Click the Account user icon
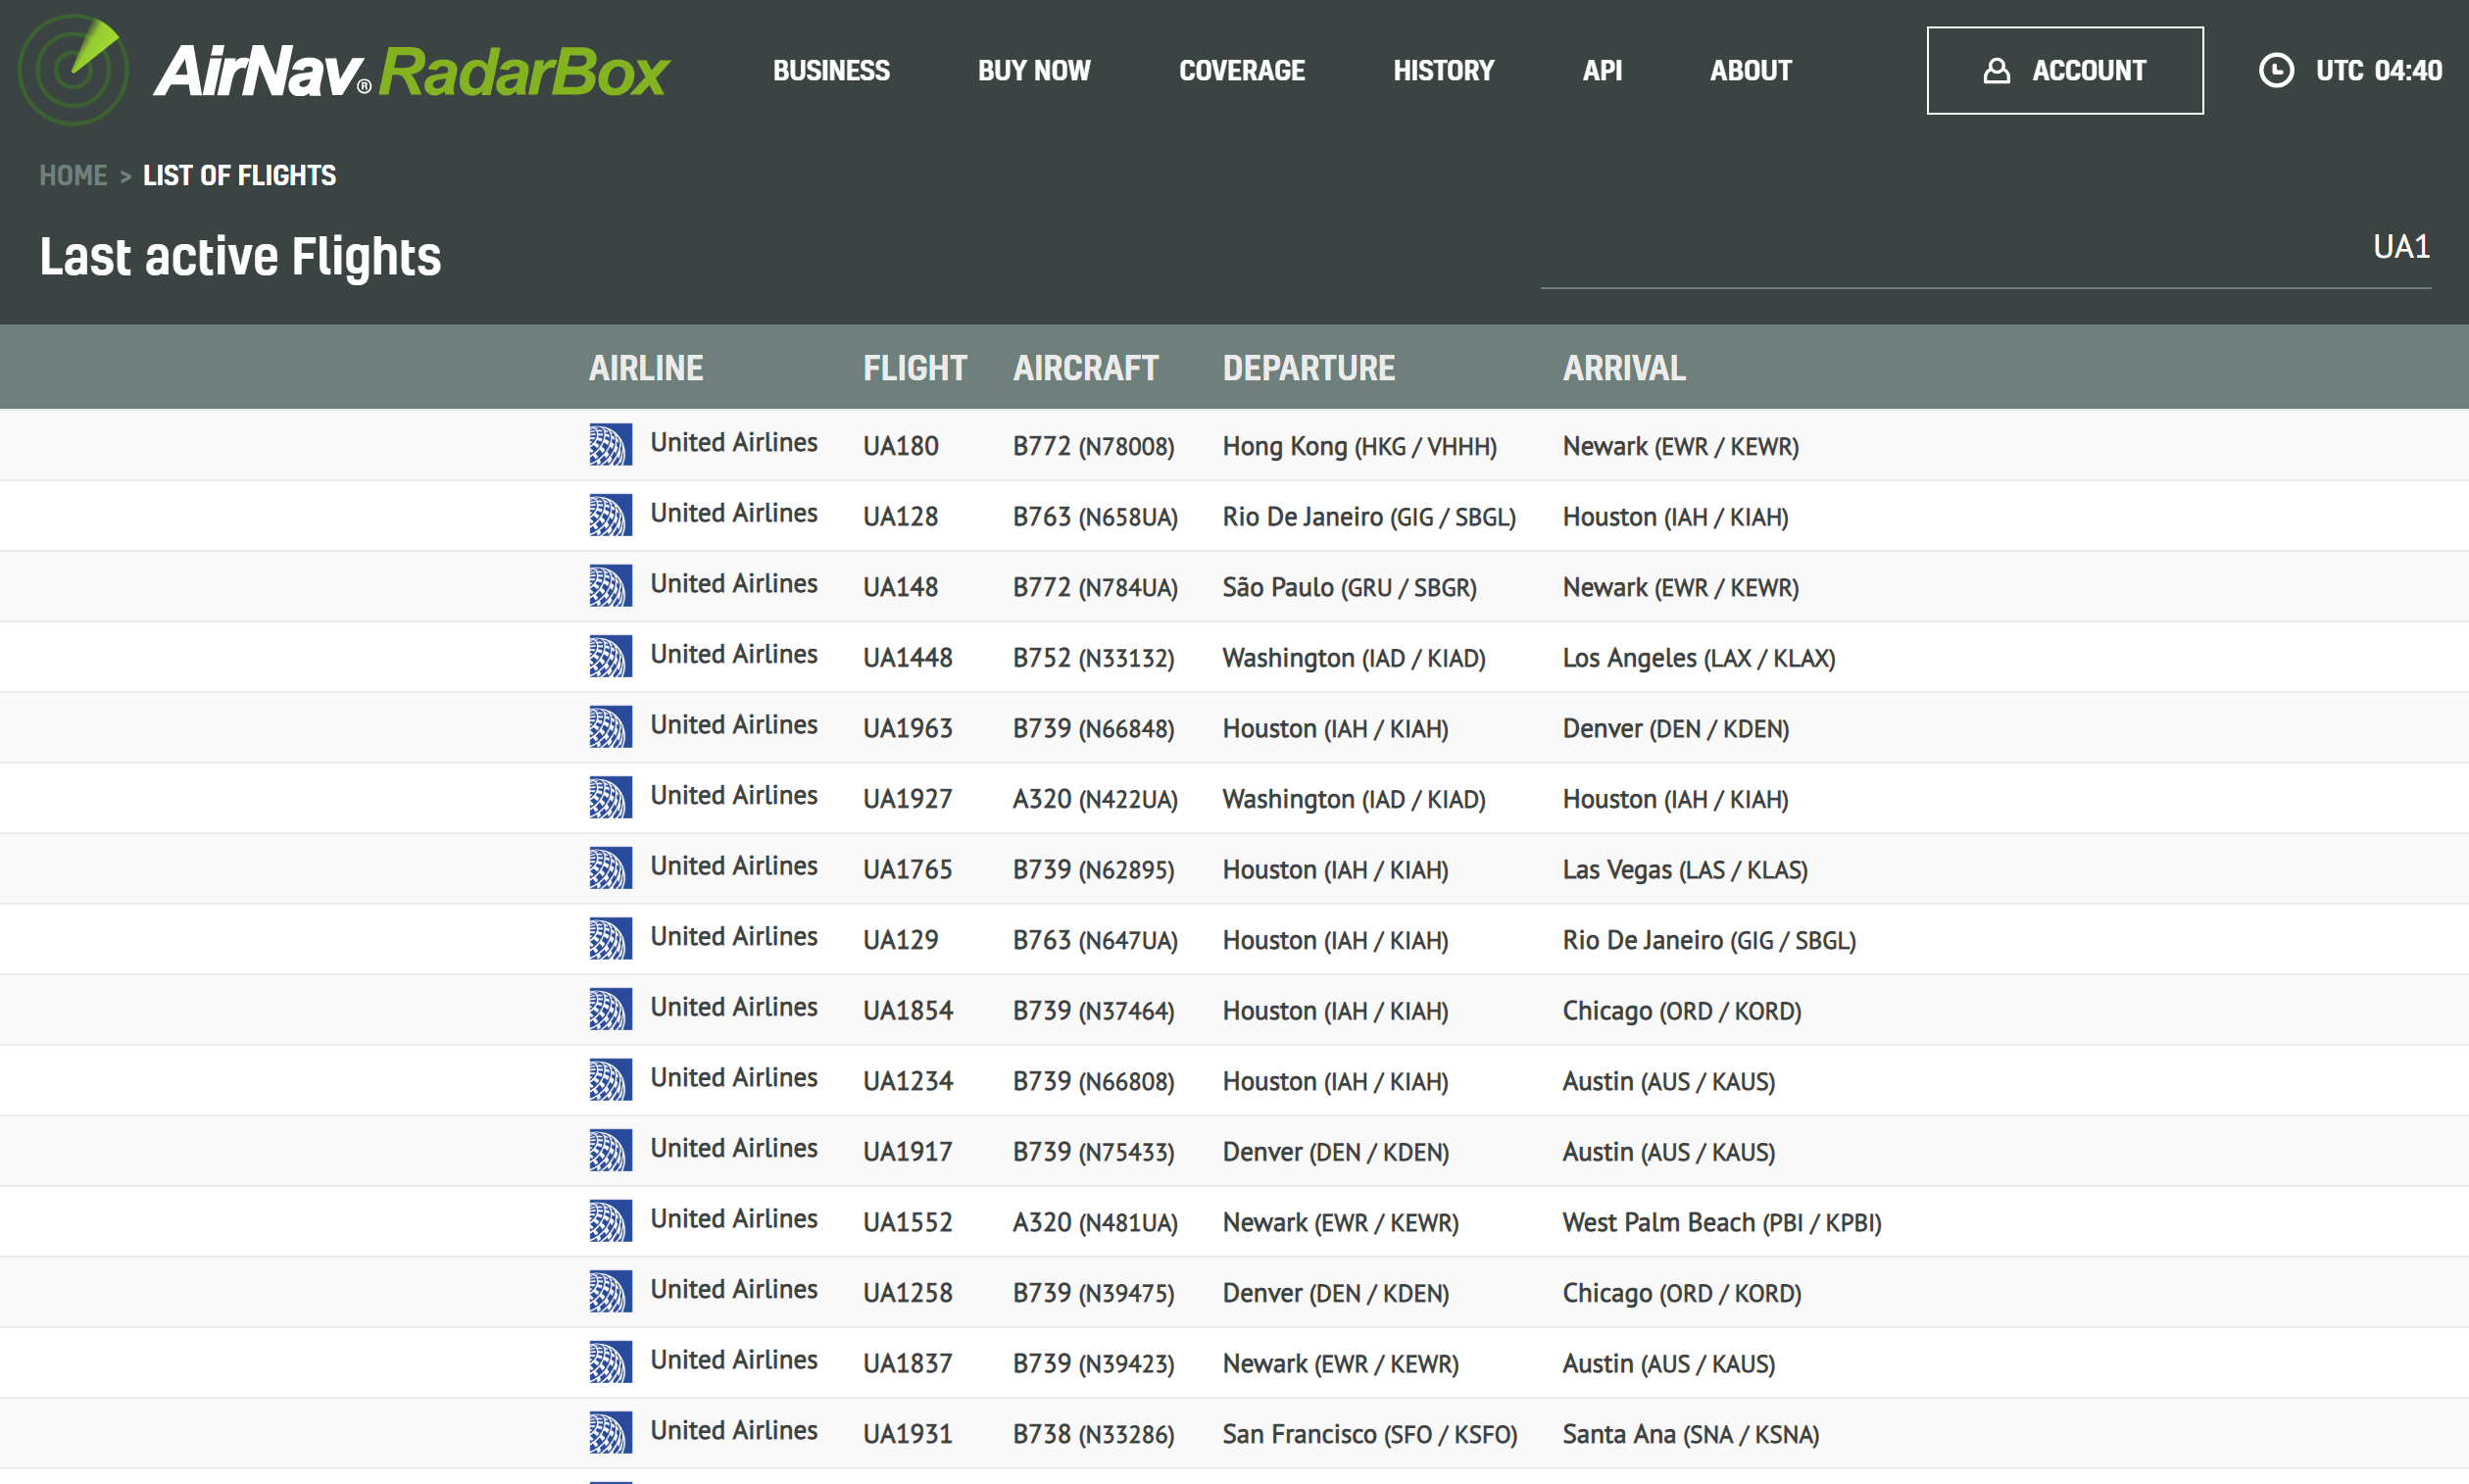Viewport: 2469px width, 1484px height. coord(1996,70)
